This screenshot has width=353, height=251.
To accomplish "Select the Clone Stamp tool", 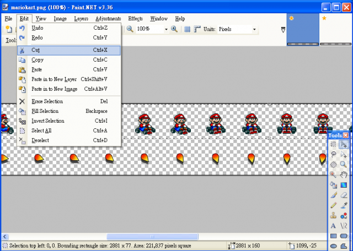I will pyautogui.click(x=333, y=216).
